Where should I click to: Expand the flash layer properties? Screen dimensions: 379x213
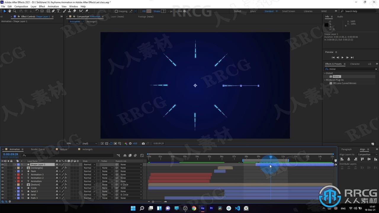click(15, 171)
